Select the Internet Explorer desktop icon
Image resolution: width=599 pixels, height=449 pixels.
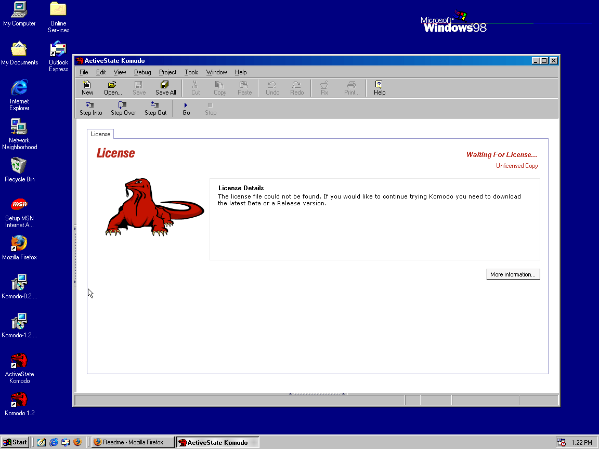19,95
